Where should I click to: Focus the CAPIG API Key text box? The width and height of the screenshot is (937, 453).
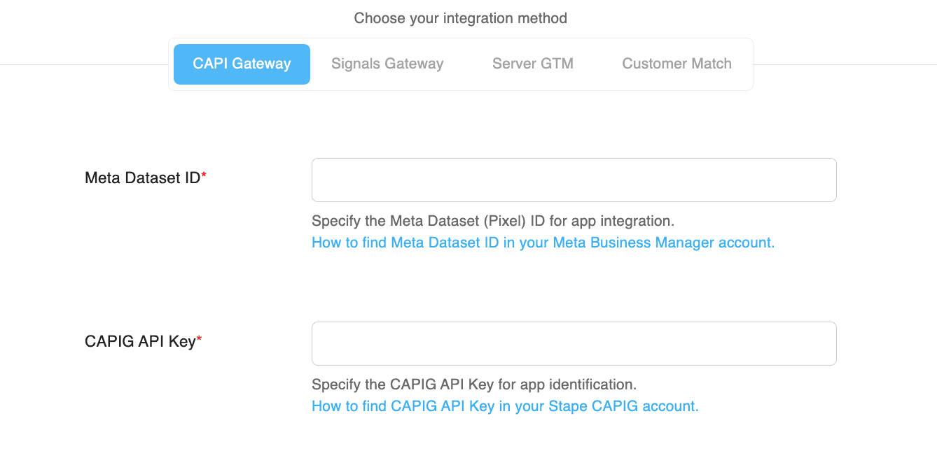[x=574, y=343]
